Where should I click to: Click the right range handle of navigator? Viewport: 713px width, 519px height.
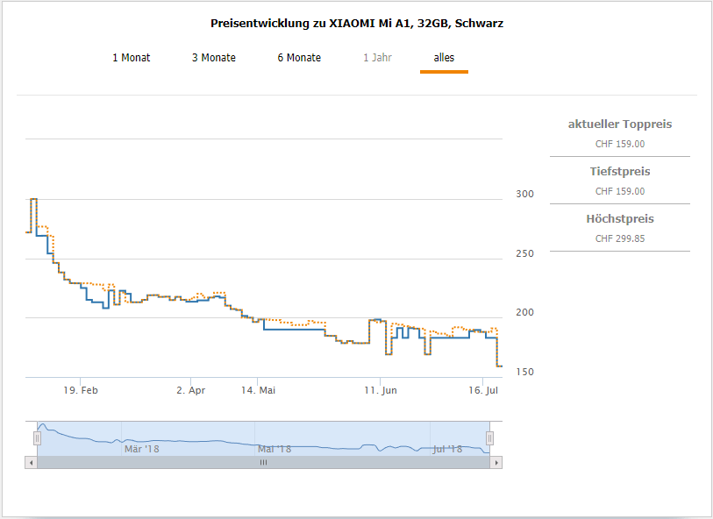tap(490, 438)
